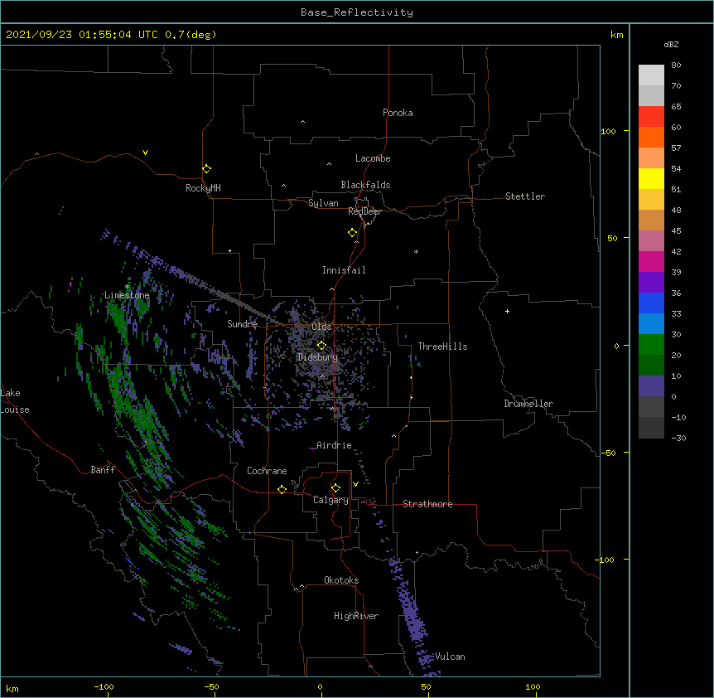Click the Base_Reflectivity title
The image size is (714, 698).
click(x=357, y=12)
